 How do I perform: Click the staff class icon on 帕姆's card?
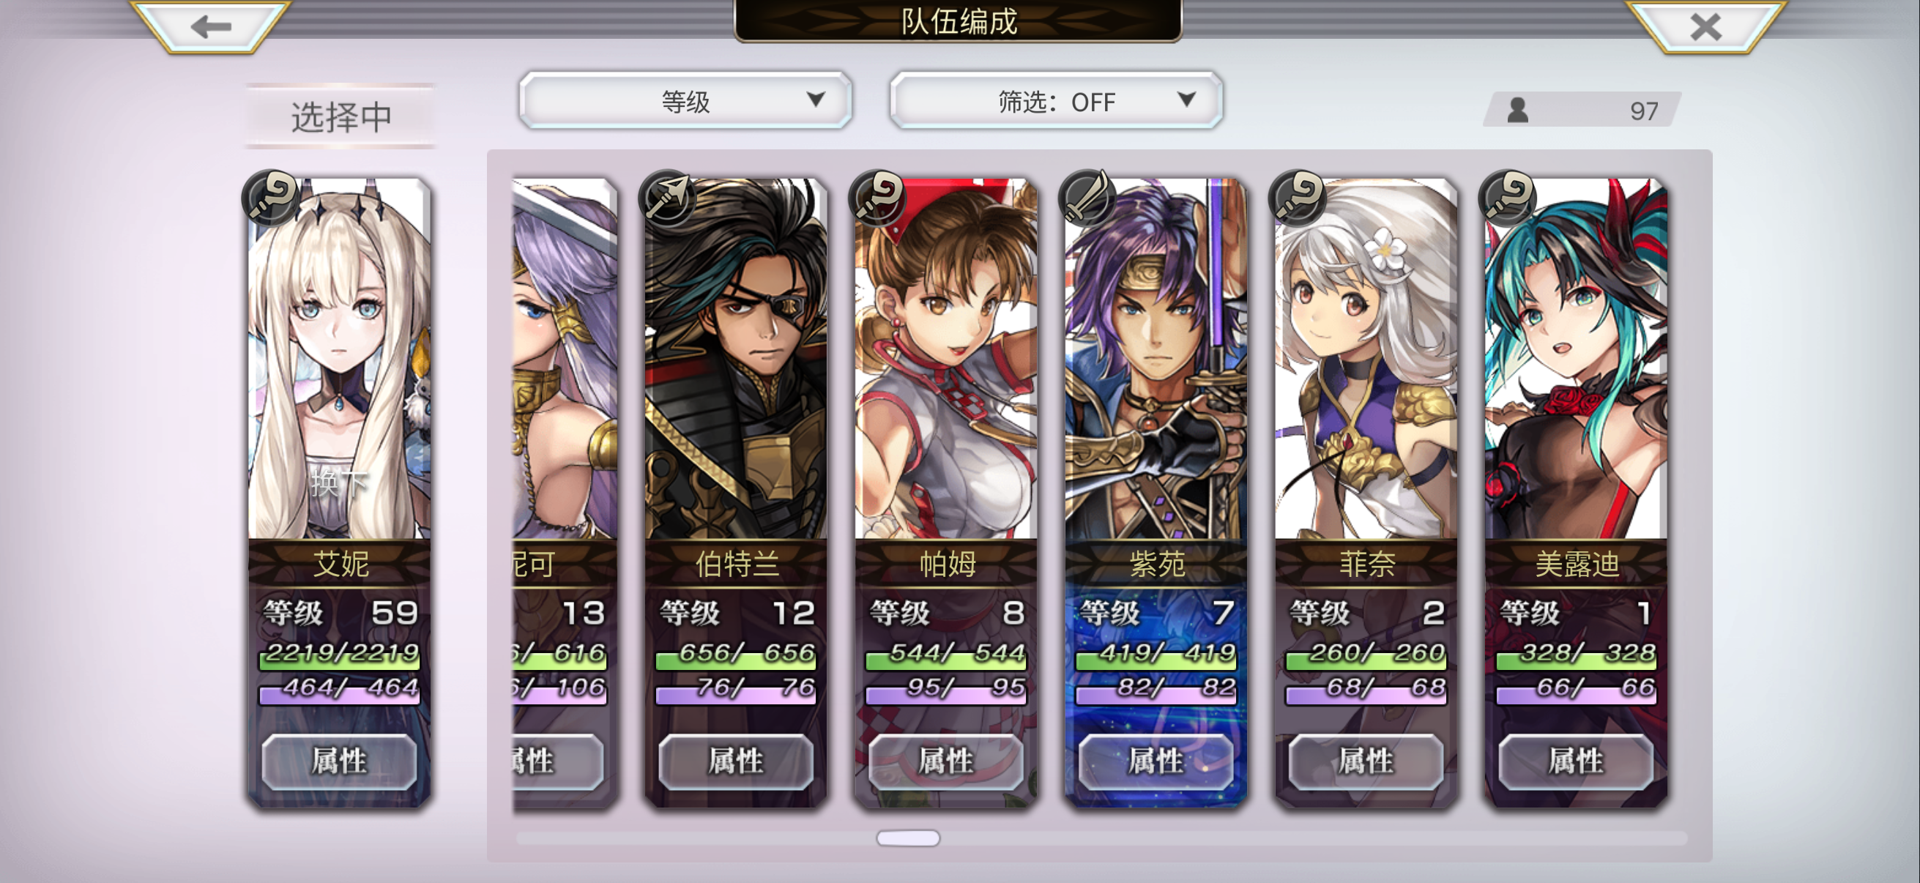coord(877,198)
